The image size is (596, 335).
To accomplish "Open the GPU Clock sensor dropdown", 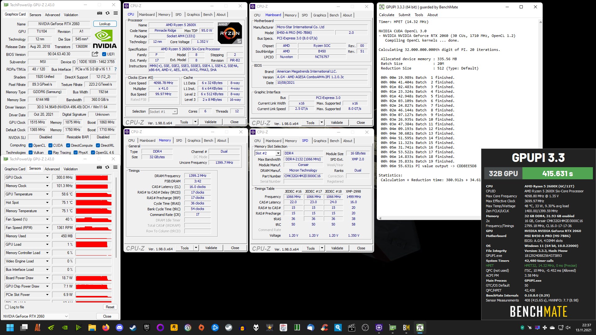I will point(47,177).
